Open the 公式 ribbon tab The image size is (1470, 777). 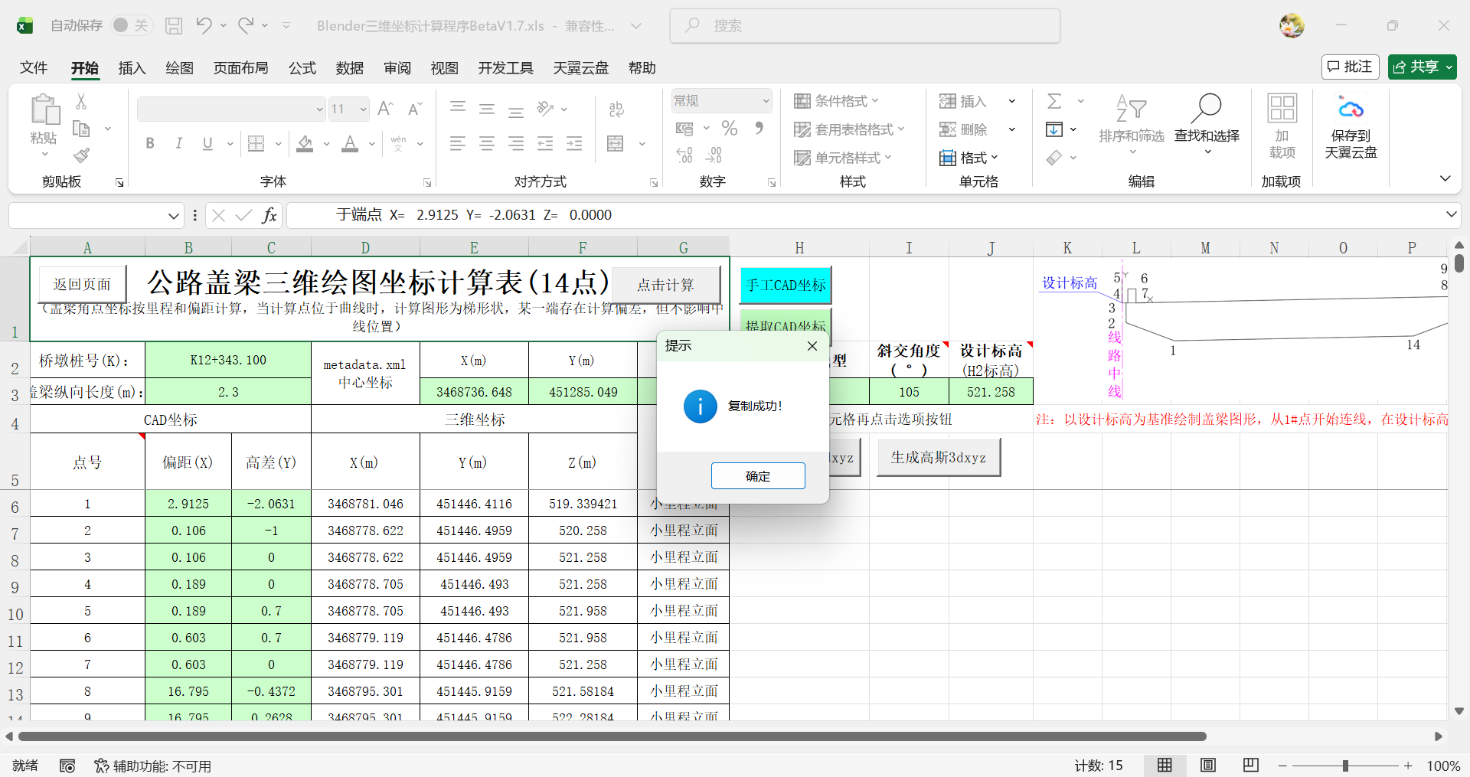pyautogui.click(x=302, y=68)
